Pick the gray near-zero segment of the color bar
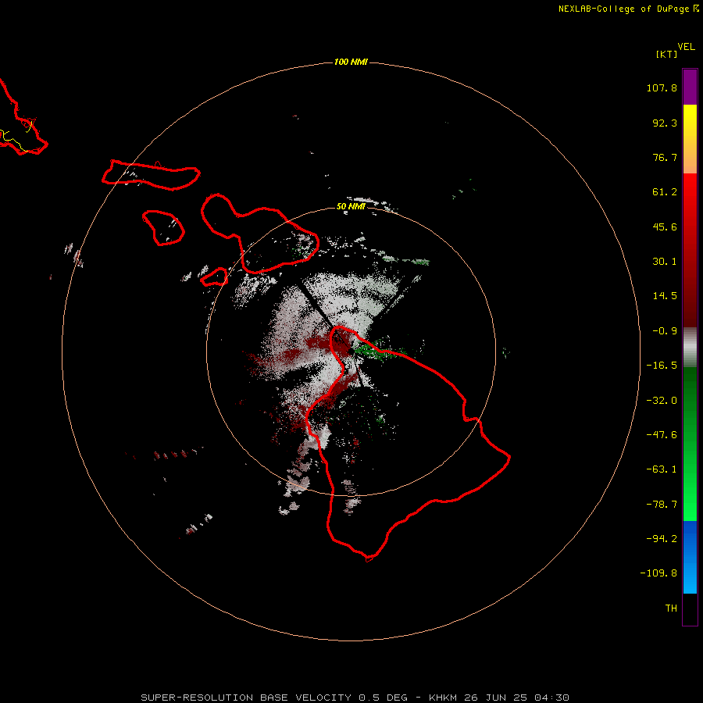The width and height of the screenshot is (703, 703). (690, 348)
